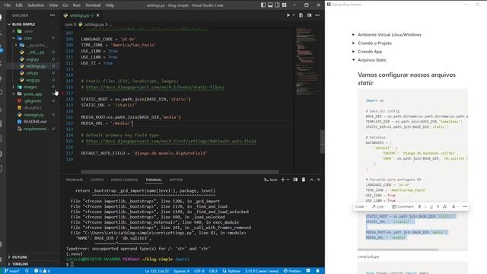487x274 pixels.
Task: Open the Terminal menu in menu bar
Action: click(x=93, y=5)
